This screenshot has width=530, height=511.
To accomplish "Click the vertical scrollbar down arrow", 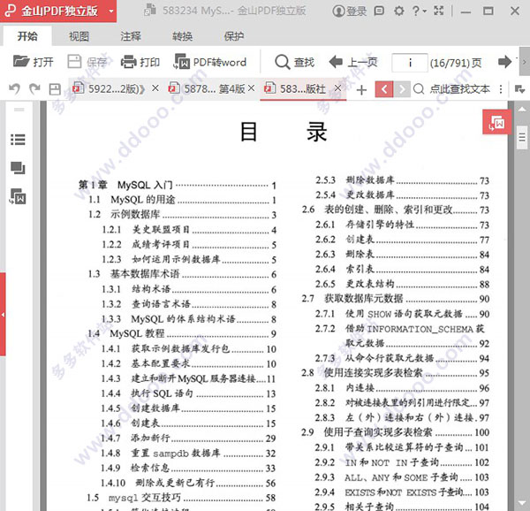I will coord(521,503).
